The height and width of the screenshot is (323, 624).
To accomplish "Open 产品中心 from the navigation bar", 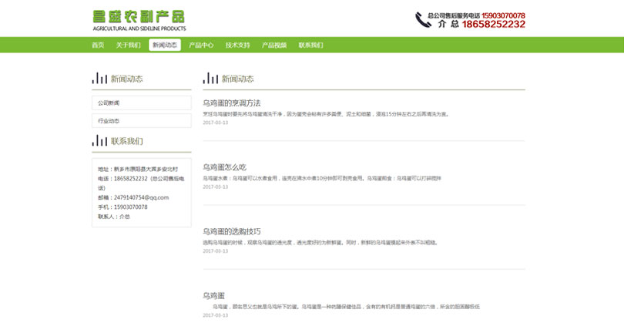I will pyautogui.click(x=201, y=45).
